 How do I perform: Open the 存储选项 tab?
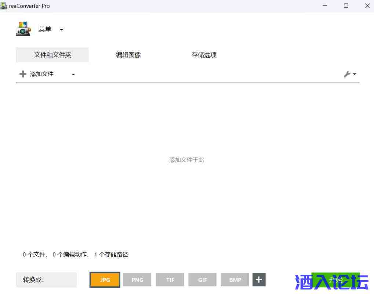(204, 55)
